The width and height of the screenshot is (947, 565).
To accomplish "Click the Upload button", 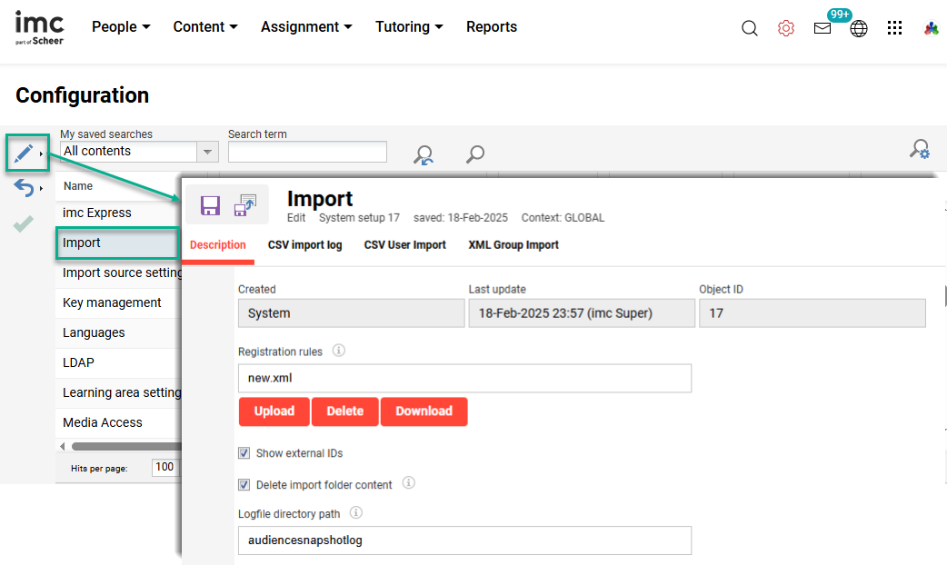I will point(274,411).
